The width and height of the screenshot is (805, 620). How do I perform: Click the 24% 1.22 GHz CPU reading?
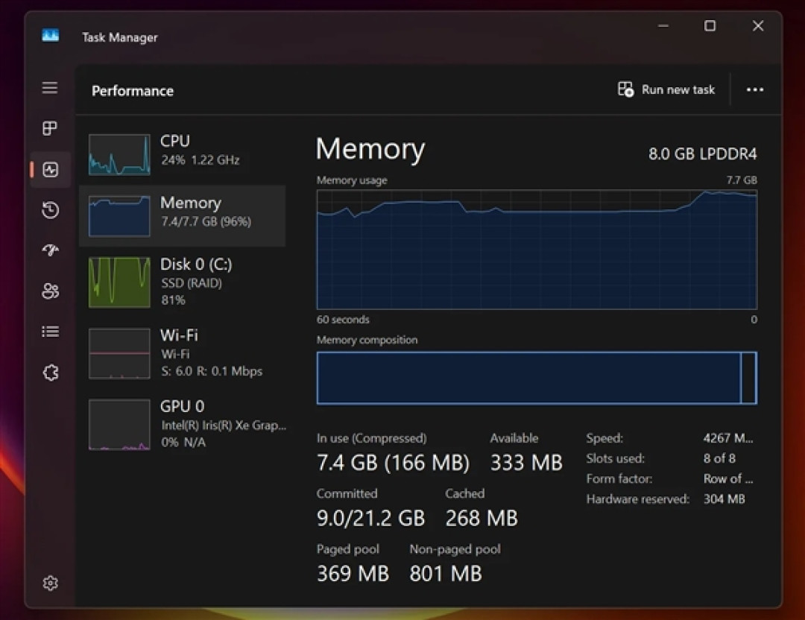point(201,160)
